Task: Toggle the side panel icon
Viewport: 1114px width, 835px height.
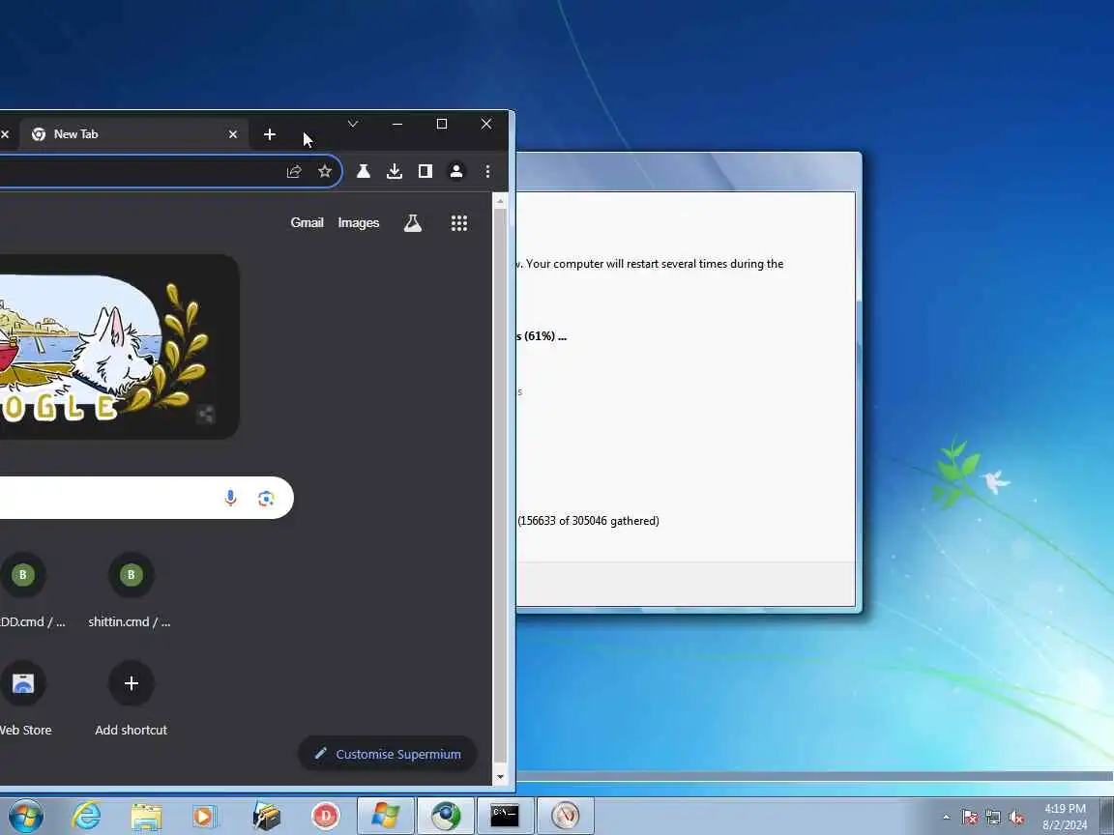Action: click(x=425, y=171)
